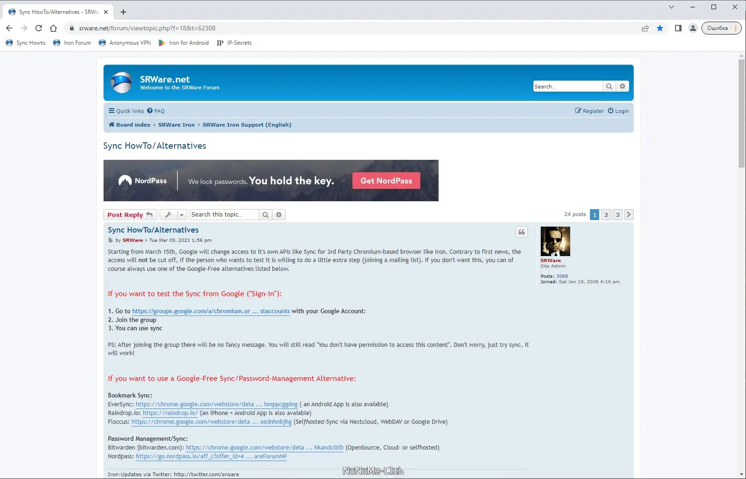This screenshot has height=479, width=746.
Task: Click the address bar URL
Action: coord(147,28)
